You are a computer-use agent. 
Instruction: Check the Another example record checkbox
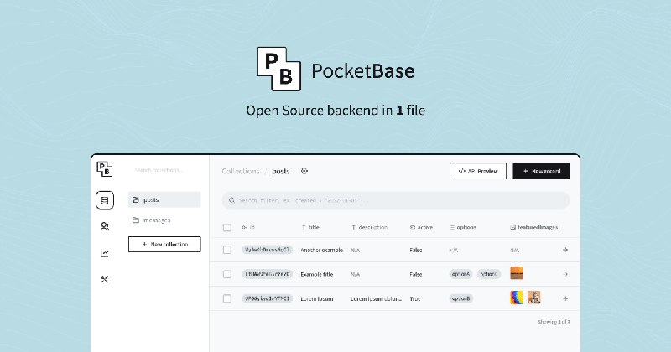(227, 250)
